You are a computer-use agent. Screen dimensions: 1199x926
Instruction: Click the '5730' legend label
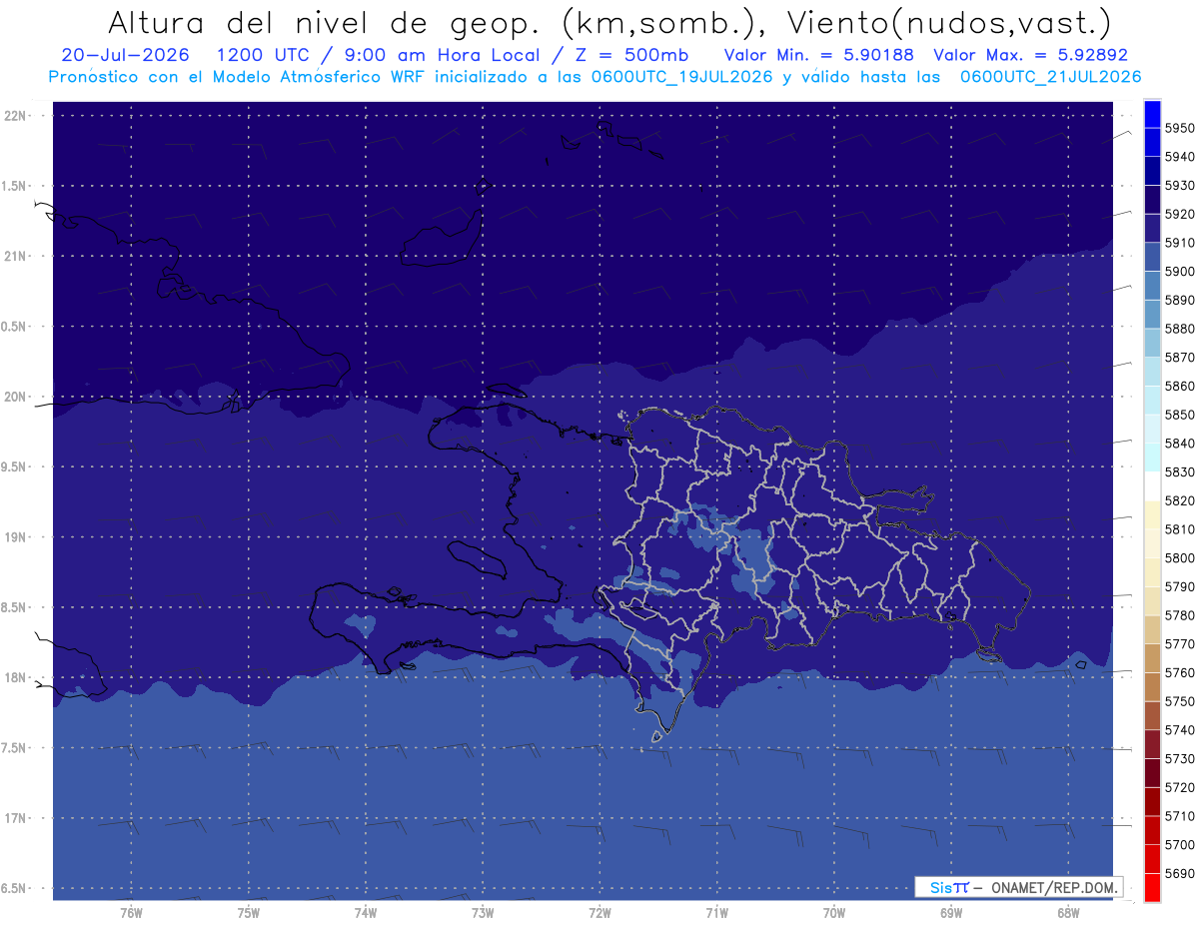pyautogui.click(x=1179, y=760)
